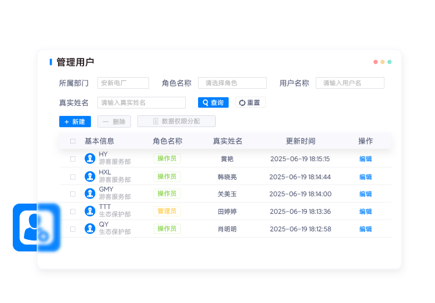The image size is (435, 303).
Task: Click the large blue user management icon
Action: 36,228
